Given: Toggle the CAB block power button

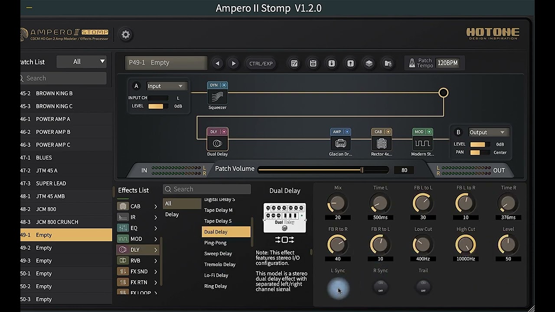Looking at the screenshot, I should tap(388, 132).
